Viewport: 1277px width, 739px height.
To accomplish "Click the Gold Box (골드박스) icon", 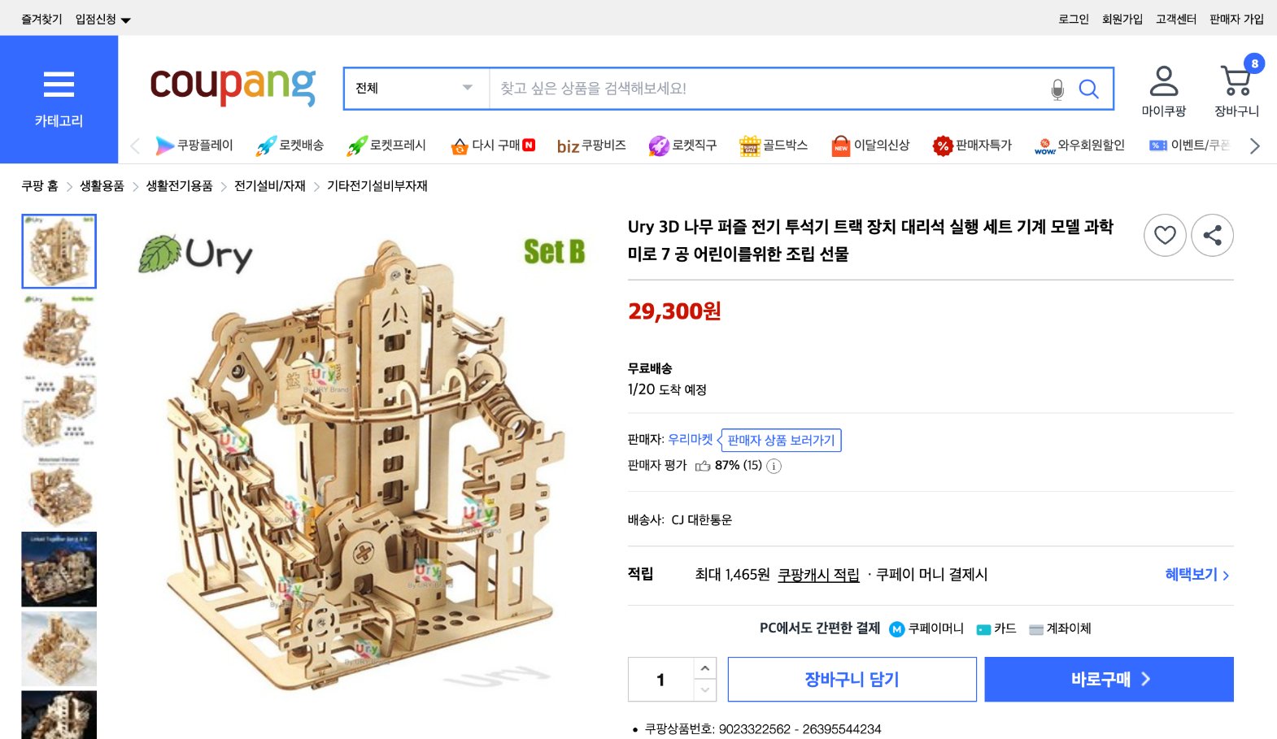I will pos(773,146).
